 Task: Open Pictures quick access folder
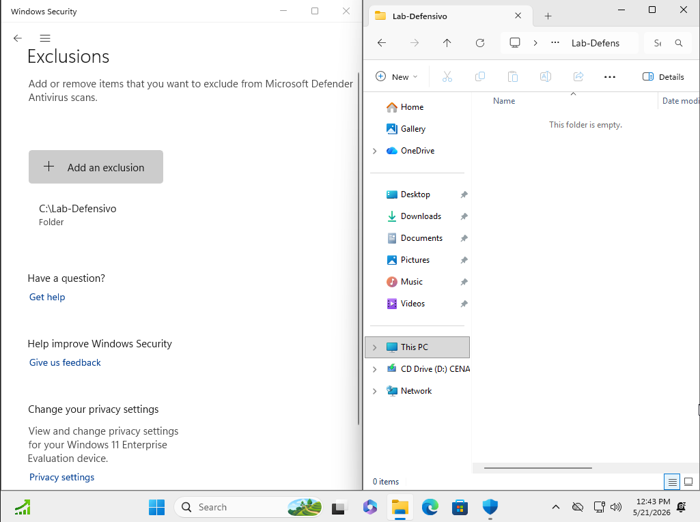click(x=415, y=260)
